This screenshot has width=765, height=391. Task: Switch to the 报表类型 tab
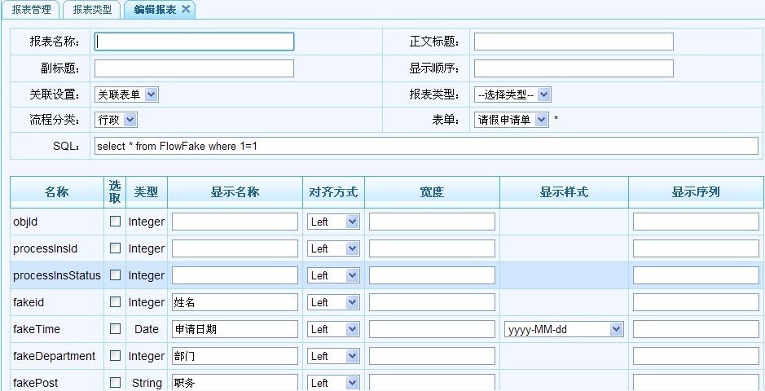click(x=91, y=10)
